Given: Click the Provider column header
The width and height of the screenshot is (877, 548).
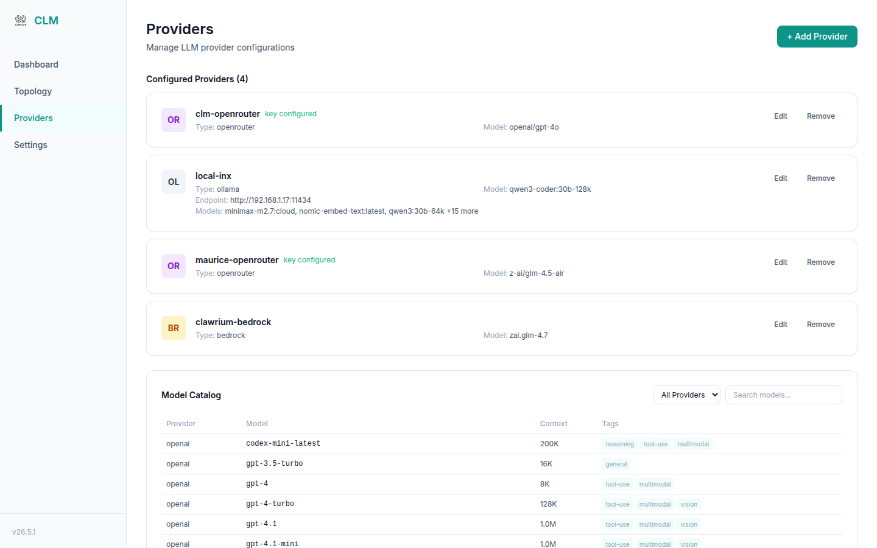Looking at the screenshot, I should (x=181, y=424).
